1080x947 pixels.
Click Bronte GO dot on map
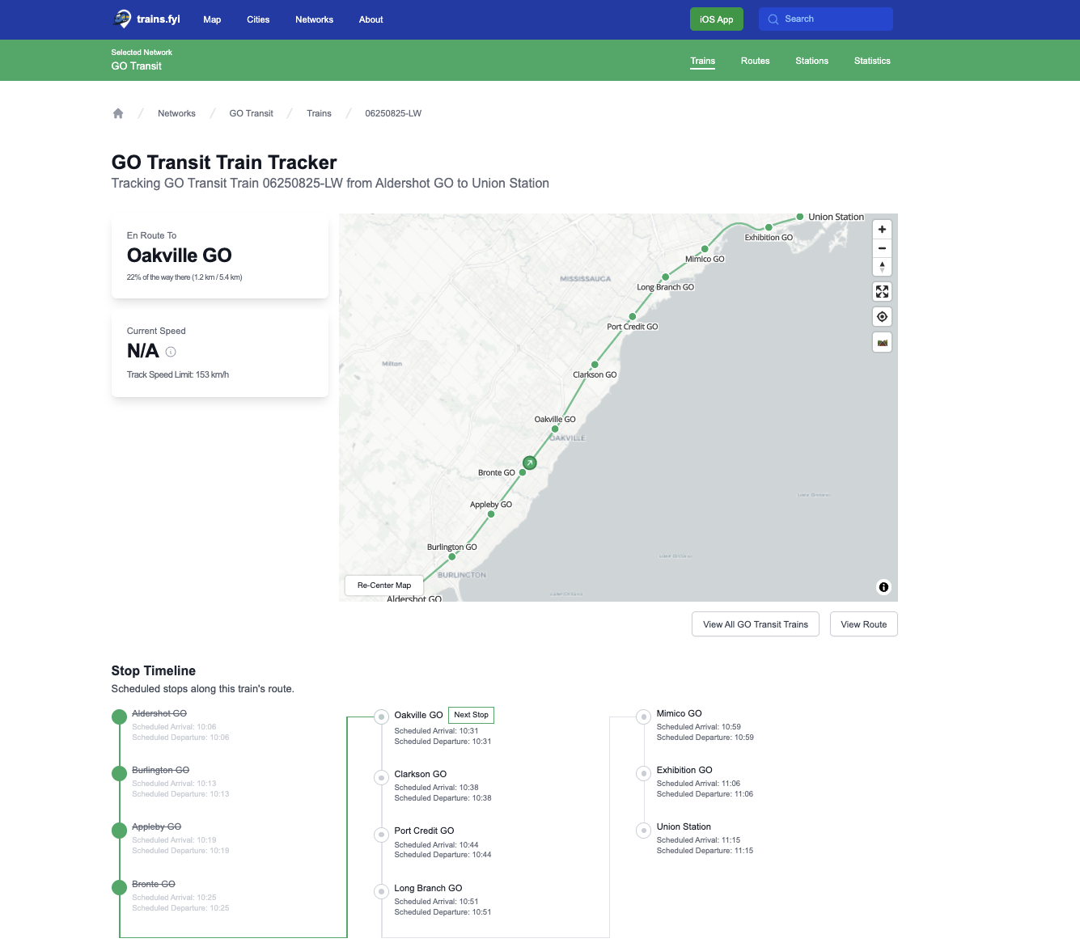pyautogui.click(x=523, y=472)
